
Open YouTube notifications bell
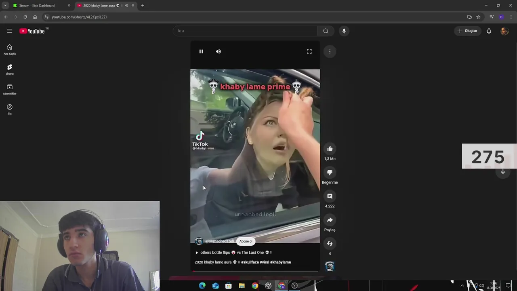[x=489, y=31]
